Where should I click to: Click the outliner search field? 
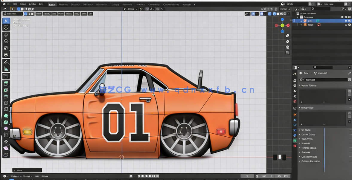click(x=320, y=9)
